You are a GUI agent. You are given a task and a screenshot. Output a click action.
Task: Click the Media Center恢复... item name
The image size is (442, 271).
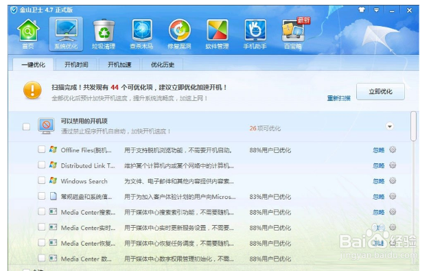point(88,243)
